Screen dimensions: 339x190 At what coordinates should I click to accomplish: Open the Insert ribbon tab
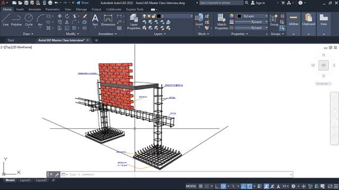point(20,9)
